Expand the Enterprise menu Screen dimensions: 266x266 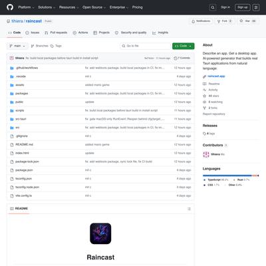[x=119, y=7]
